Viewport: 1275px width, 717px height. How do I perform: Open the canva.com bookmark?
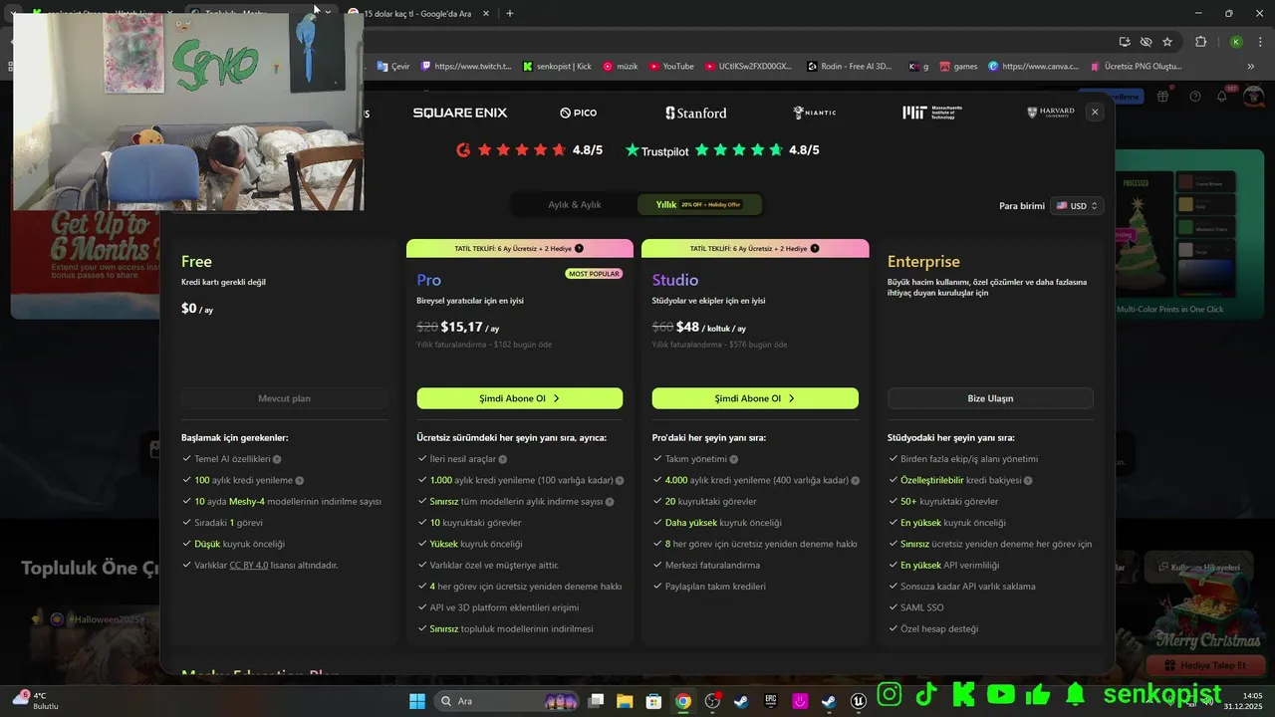click(x=1034, y=67)
